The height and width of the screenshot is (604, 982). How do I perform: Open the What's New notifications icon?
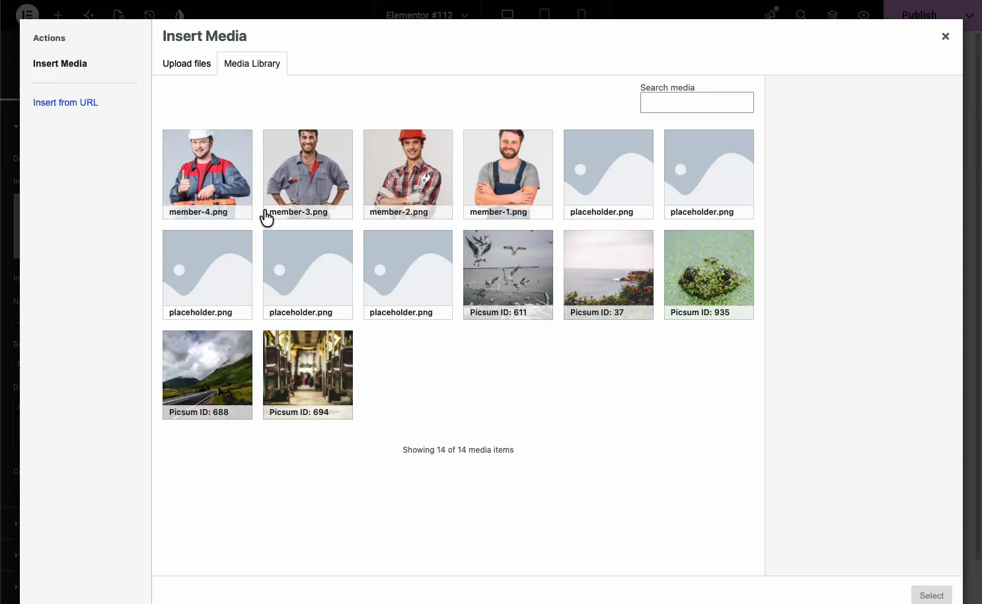point(771,15)
